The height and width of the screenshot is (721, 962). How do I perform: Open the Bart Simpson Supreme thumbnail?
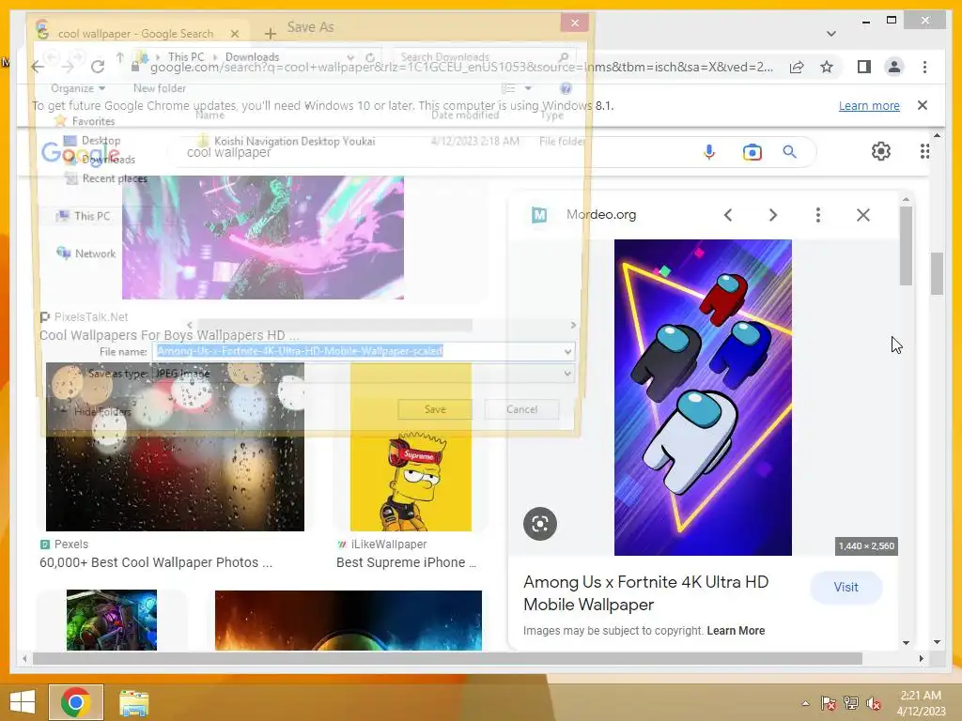(411, 446)
